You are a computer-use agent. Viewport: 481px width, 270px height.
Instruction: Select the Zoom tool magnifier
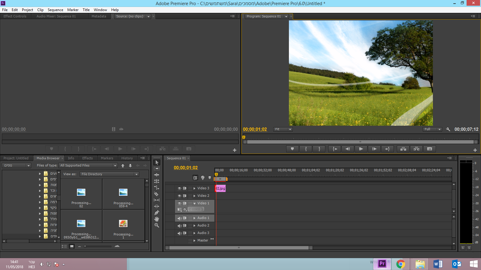point(157,225)
